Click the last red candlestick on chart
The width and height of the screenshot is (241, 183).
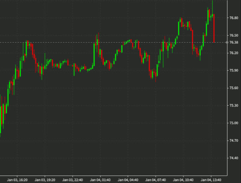pos(214,28)
